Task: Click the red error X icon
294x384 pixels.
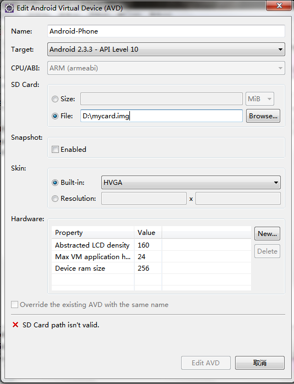Action: (15, 325)
